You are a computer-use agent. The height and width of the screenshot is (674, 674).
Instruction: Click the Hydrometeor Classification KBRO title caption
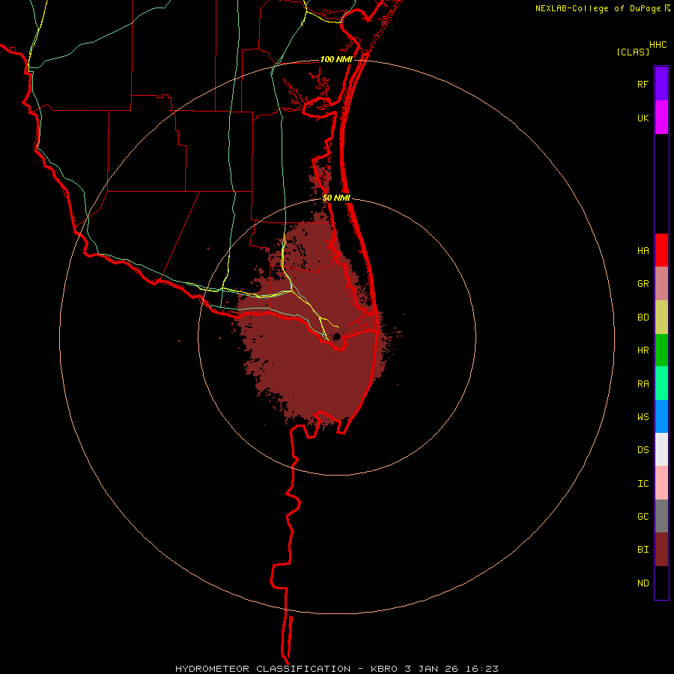(x=336, y=669)
